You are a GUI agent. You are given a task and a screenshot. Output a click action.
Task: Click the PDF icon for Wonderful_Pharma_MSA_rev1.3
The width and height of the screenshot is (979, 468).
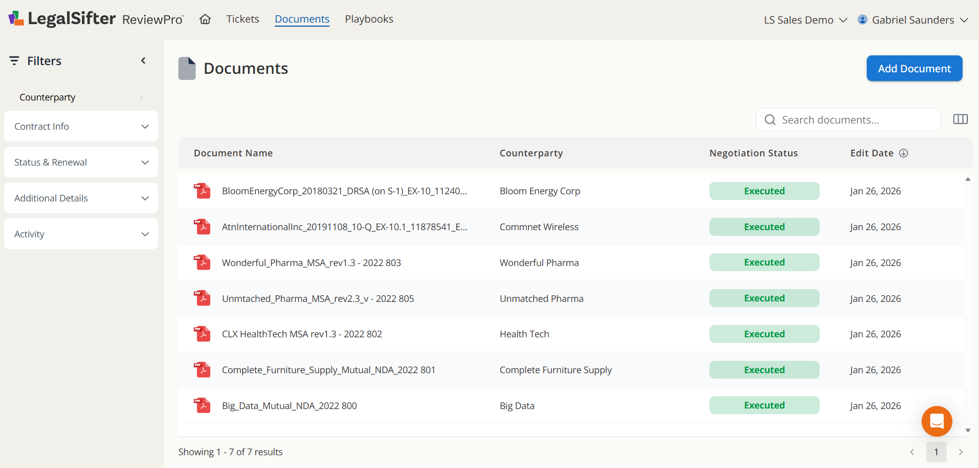click(x=203, y=262)
